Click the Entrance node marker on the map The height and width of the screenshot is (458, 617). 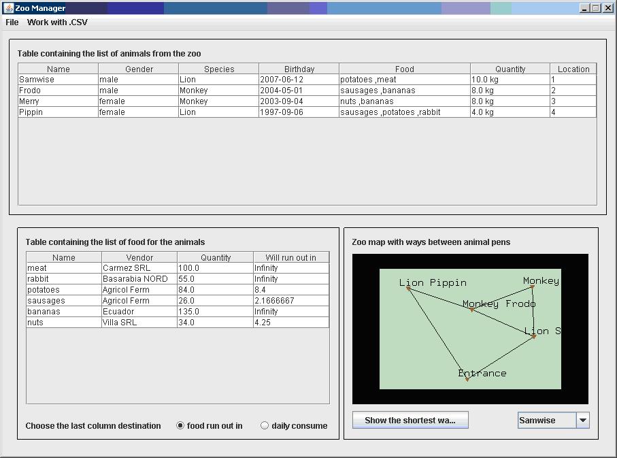(x=467, y=380)
